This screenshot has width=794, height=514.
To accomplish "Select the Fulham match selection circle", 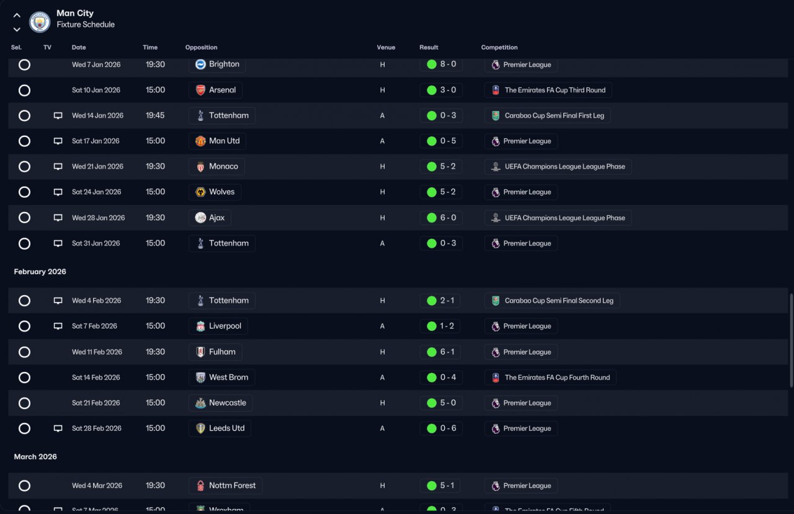I will pyautogui.click(x=24, y=352).
